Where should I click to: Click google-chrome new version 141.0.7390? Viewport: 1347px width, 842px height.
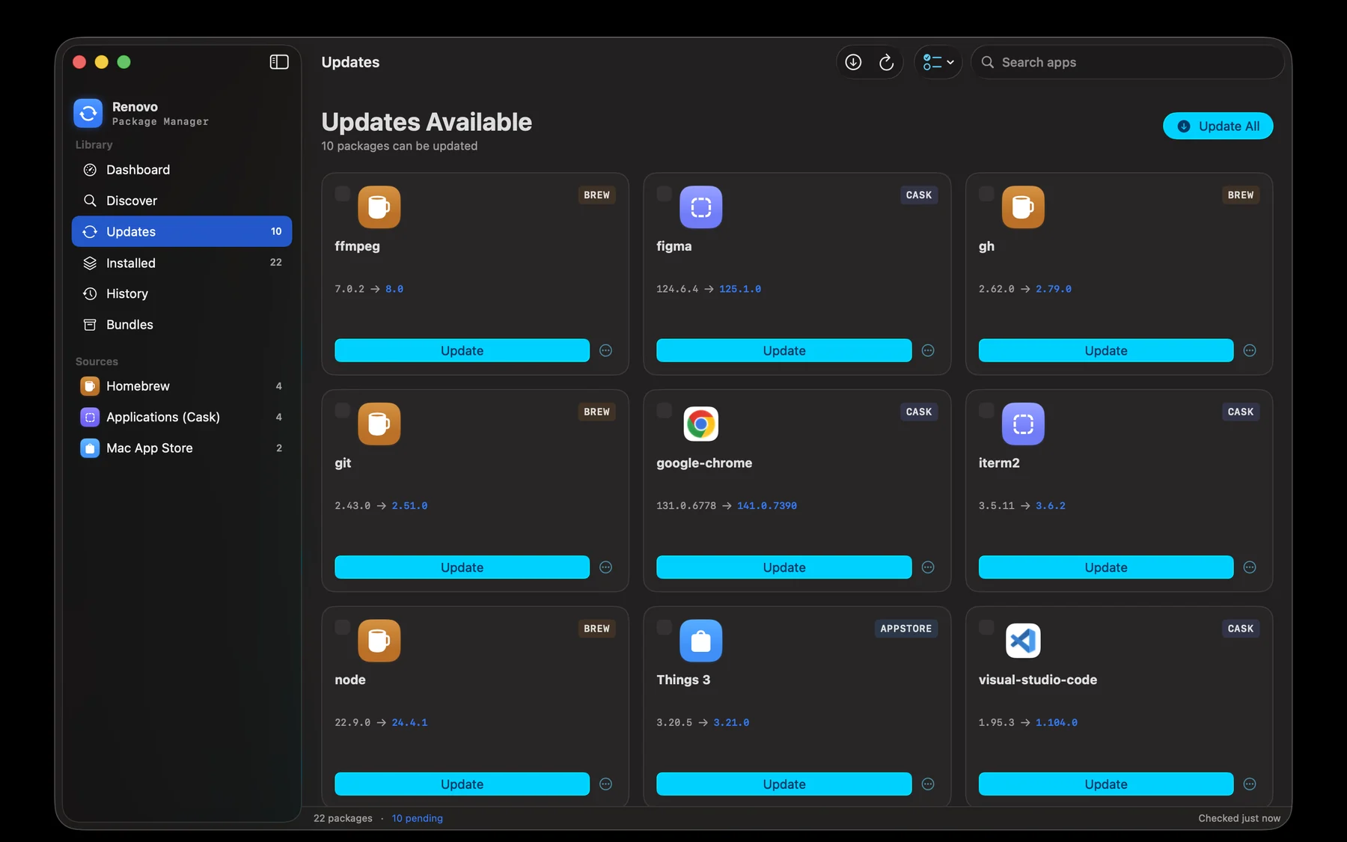click(x=767, y=506)
